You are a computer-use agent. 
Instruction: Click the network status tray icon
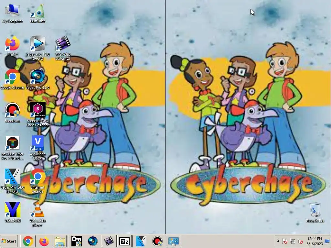(292, 241)
